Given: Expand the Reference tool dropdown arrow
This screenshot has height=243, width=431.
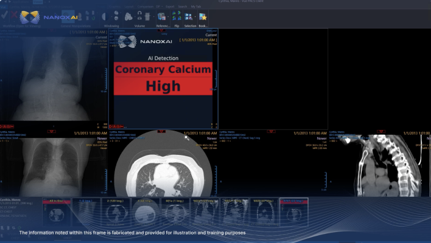Looking at the screenshot, I should point(167,17).
